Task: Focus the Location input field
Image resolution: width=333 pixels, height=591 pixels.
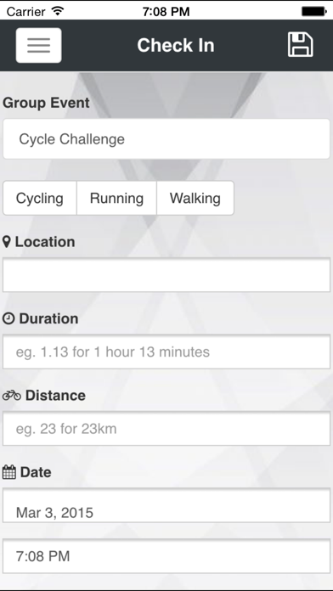Action: (166, 275)
